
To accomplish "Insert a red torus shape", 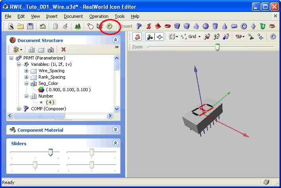I will click(x=168, y=26).
